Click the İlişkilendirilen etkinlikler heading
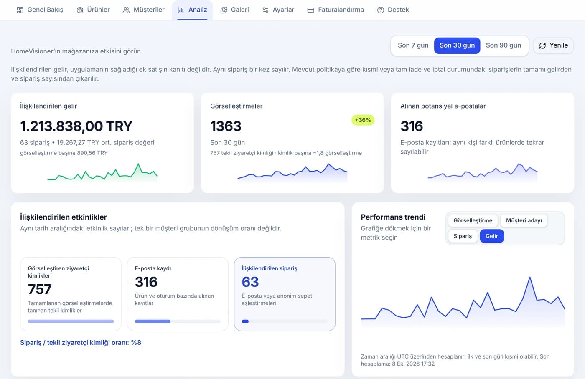 [x=64, y=217]
